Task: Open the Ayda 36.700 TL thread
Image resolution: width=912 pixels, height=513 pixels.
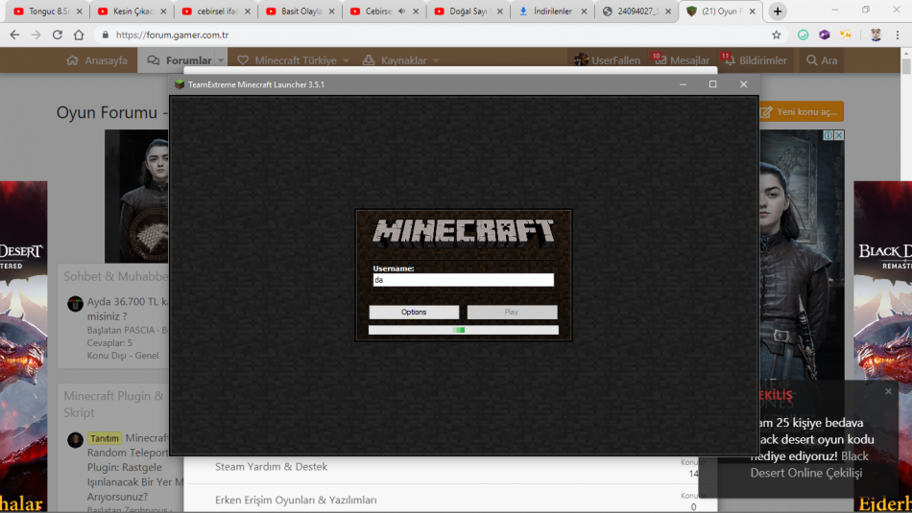Action: [x=128, y=309]
